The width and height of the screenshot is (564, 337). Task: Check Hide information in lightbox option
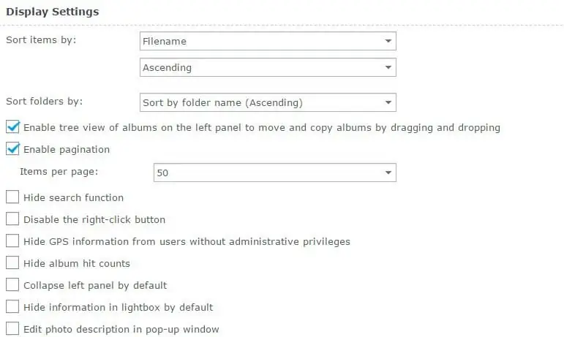point(12,307)
